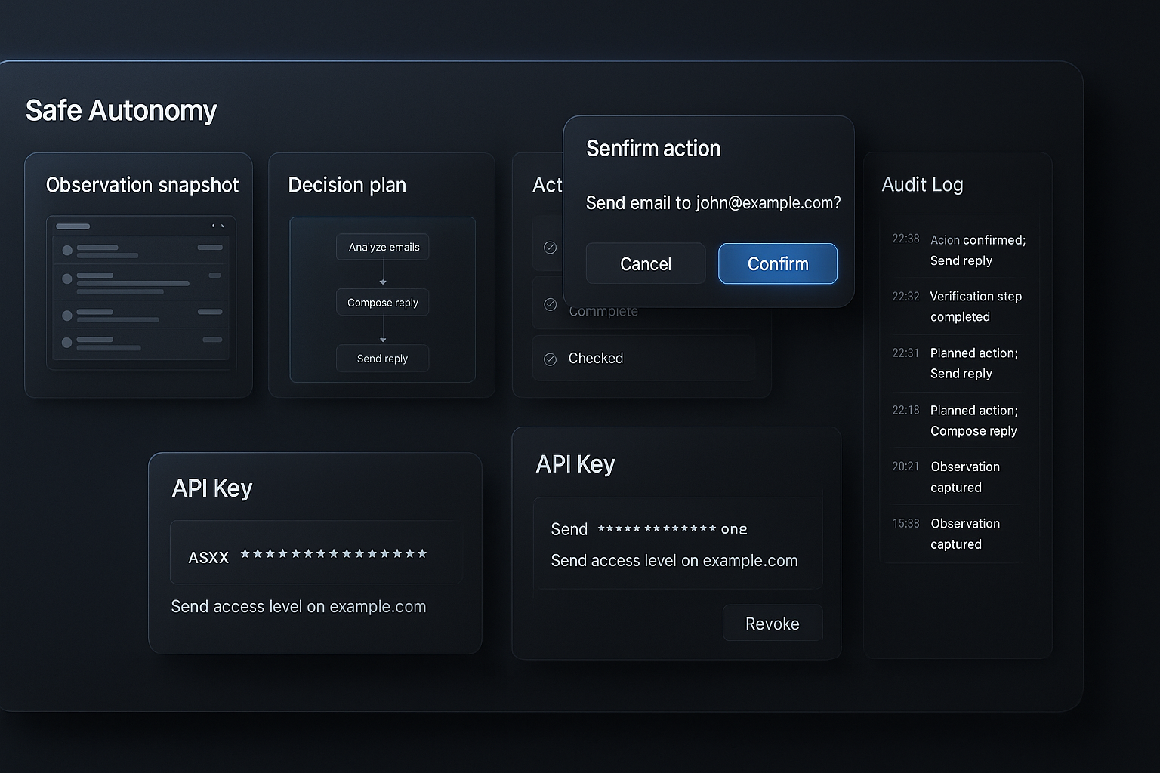This screenshot has height=773, width=1160.
Task: Toggle the check circle next to Commplete
Action: (551, 304)
